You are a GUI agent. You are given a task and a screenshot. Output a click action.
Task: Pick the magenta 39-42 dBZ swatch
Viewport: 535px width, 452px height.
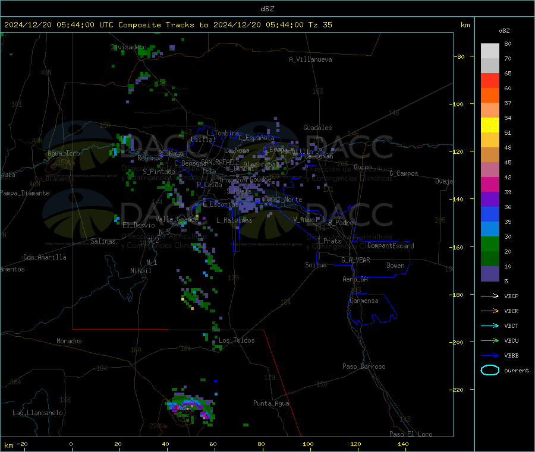490,184
